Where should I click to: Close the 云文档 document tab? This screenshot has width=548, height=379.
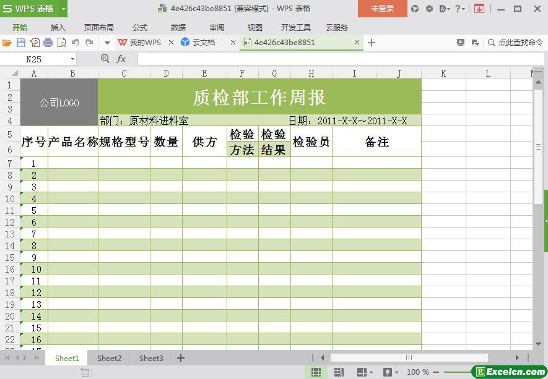tap(233, 43)
